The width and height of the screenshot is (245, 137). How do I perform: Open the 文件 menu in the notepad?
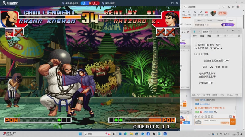[x=195, y=36]
